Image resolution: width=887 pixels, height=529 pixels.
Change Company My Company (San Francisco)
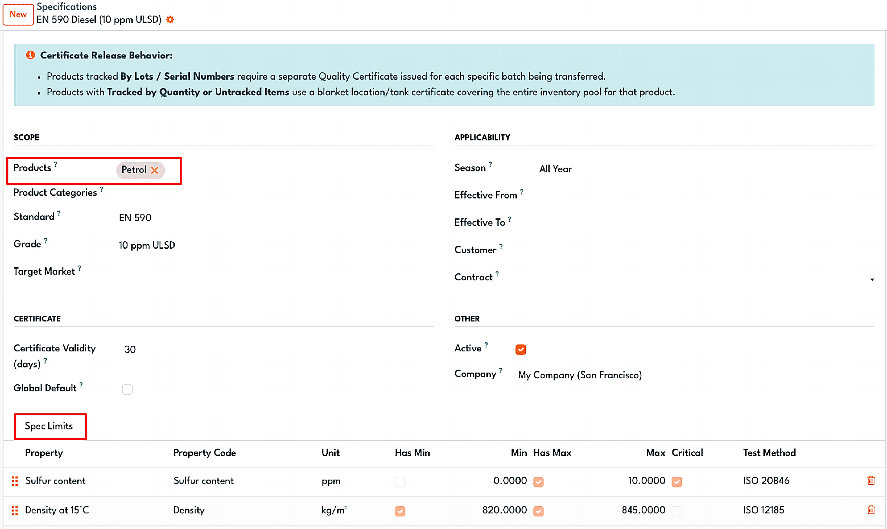pos(580,375)
